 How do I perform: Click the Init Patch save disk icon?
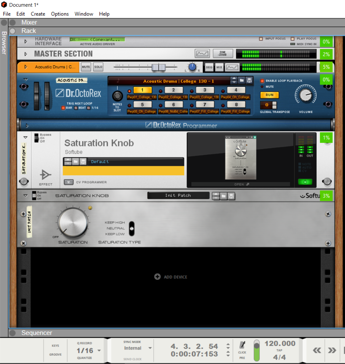point(231,196)
